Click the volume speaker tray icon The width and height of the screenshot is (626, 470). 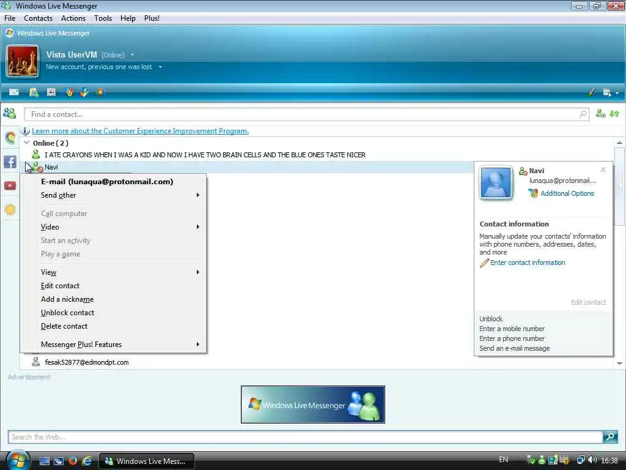point(592,460)
